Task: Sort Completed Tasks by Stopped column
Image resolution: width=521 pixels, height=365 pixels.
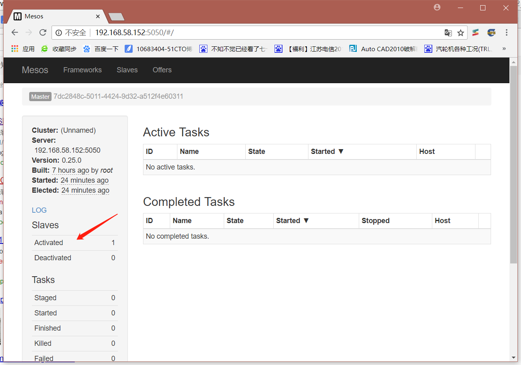Action: 396,221
